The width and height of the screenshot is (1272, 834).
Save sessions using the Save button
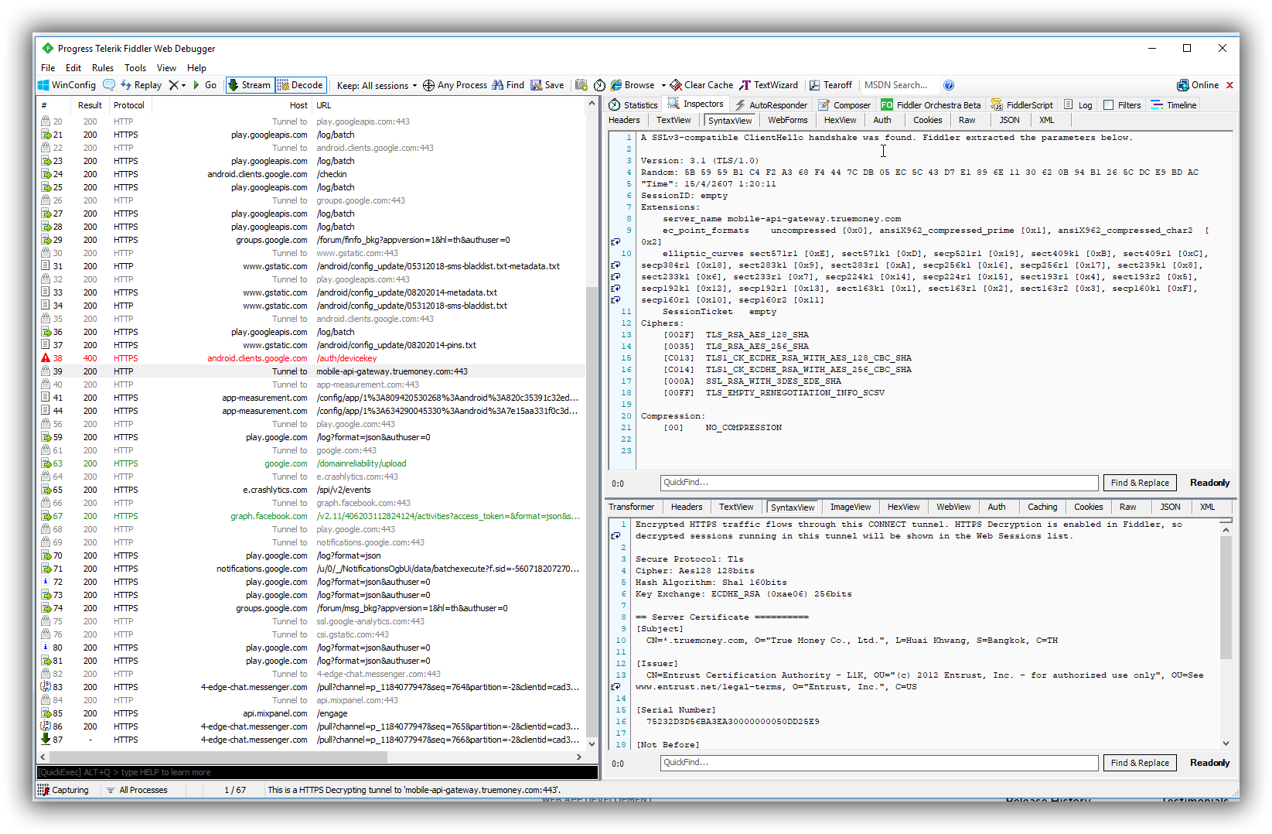click(x=547, y=85)
